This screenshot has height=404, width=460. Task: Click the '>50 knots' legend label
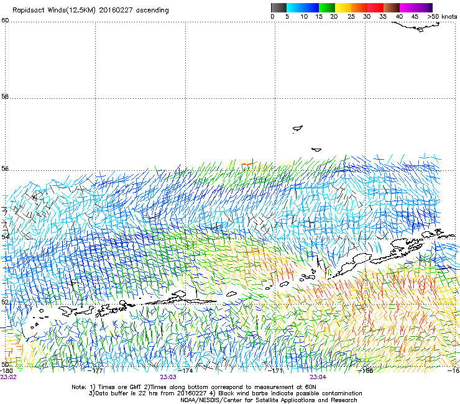click(x=442, y=17)
